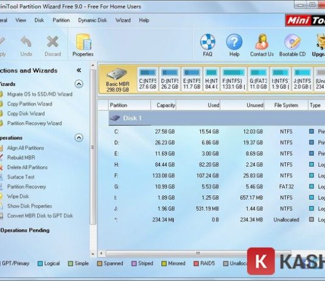The width and height of the screenshot is (325, 281).
Task: Select the J: 2.0 GB block in disk map
Action: 302,79
